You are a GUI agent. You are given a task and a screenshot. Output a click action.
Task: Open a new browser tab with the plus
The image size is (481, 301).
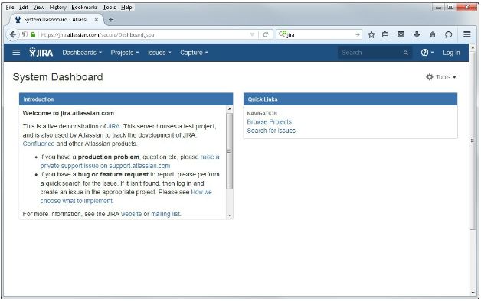[111, 20]
